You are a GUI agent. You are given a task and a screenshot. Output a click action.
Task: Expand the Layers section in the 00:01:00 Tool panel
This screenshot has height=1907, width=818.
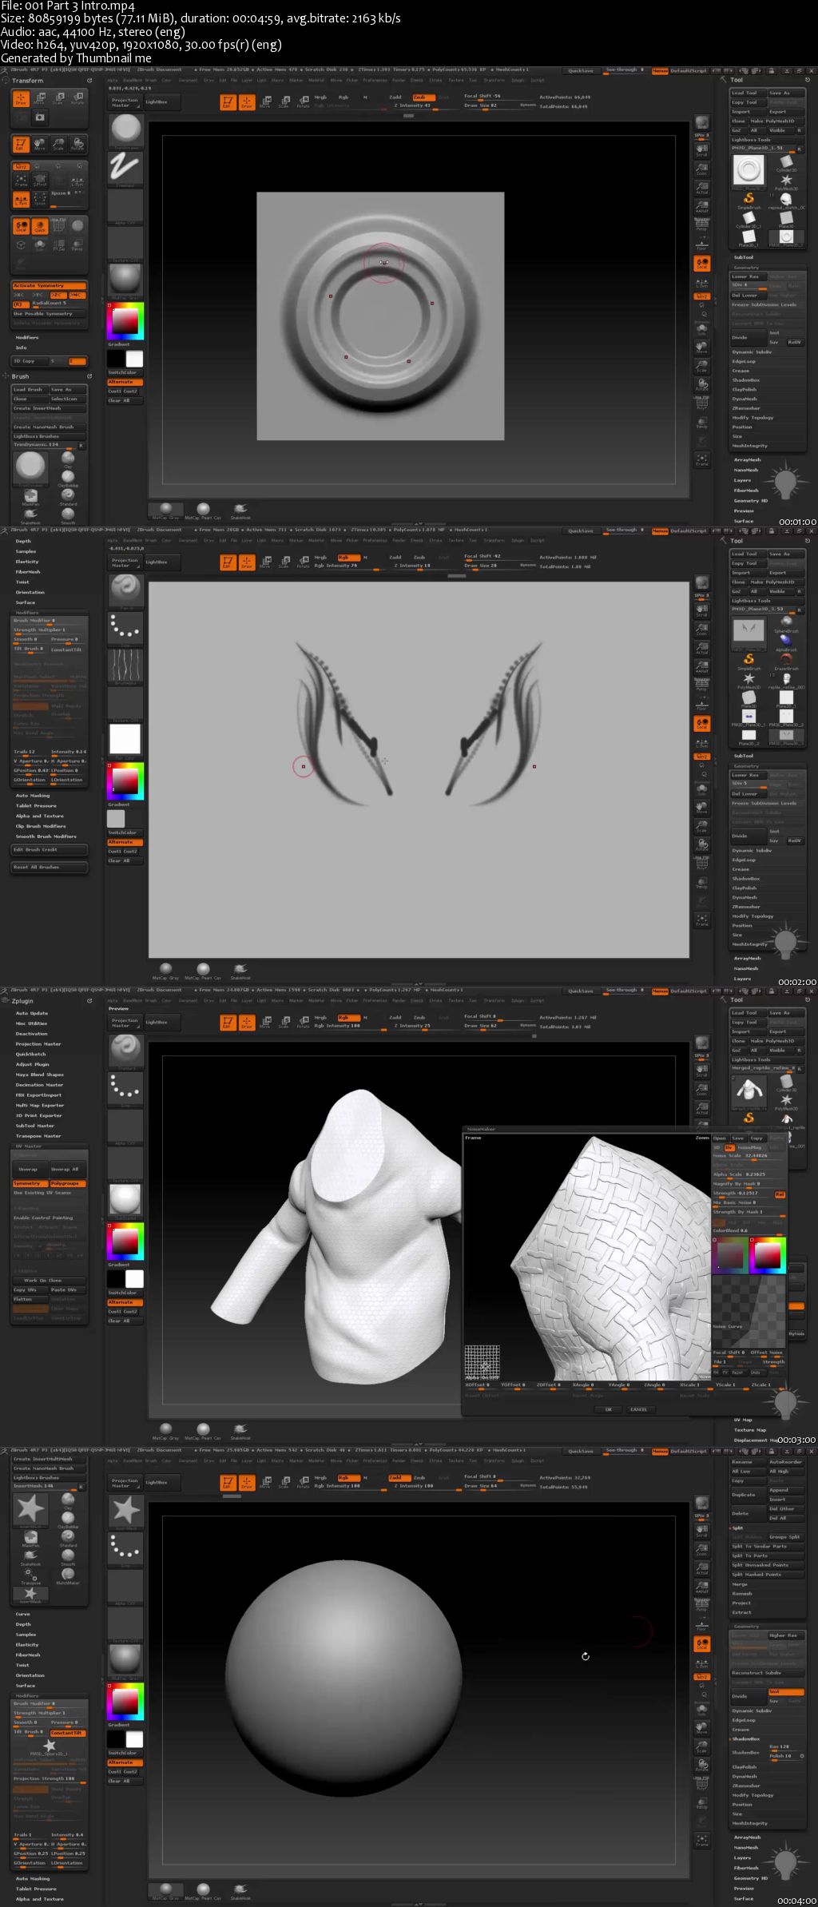pyautogui.click(x=743, y=480)
